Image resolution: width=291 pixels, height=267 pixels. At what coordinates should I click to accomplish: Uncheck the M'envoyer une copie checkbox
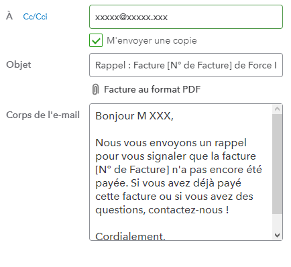point(96,40)
